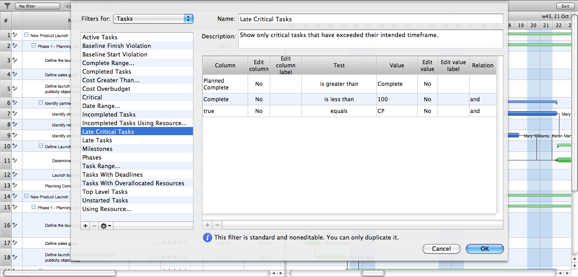Click the value cell '100'
Image resolution: width=578 pixels, height=277 pixels.
(x=397, y=99)
